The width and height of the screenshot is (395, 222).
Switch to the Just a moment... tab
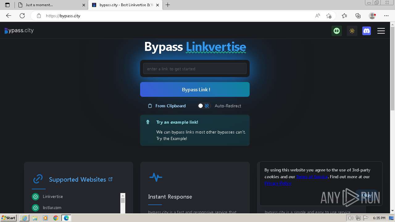coord(51,5)
